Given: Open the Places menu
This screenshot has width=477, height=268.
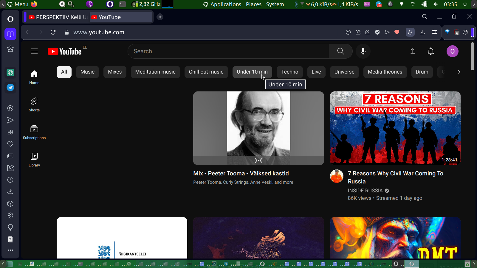Looking at the screenshot, I should coord(254,4).
